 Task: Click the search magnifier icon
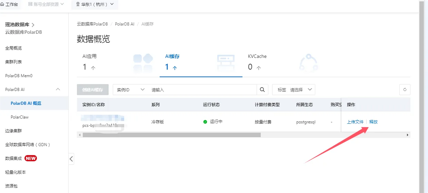[262, 90]
